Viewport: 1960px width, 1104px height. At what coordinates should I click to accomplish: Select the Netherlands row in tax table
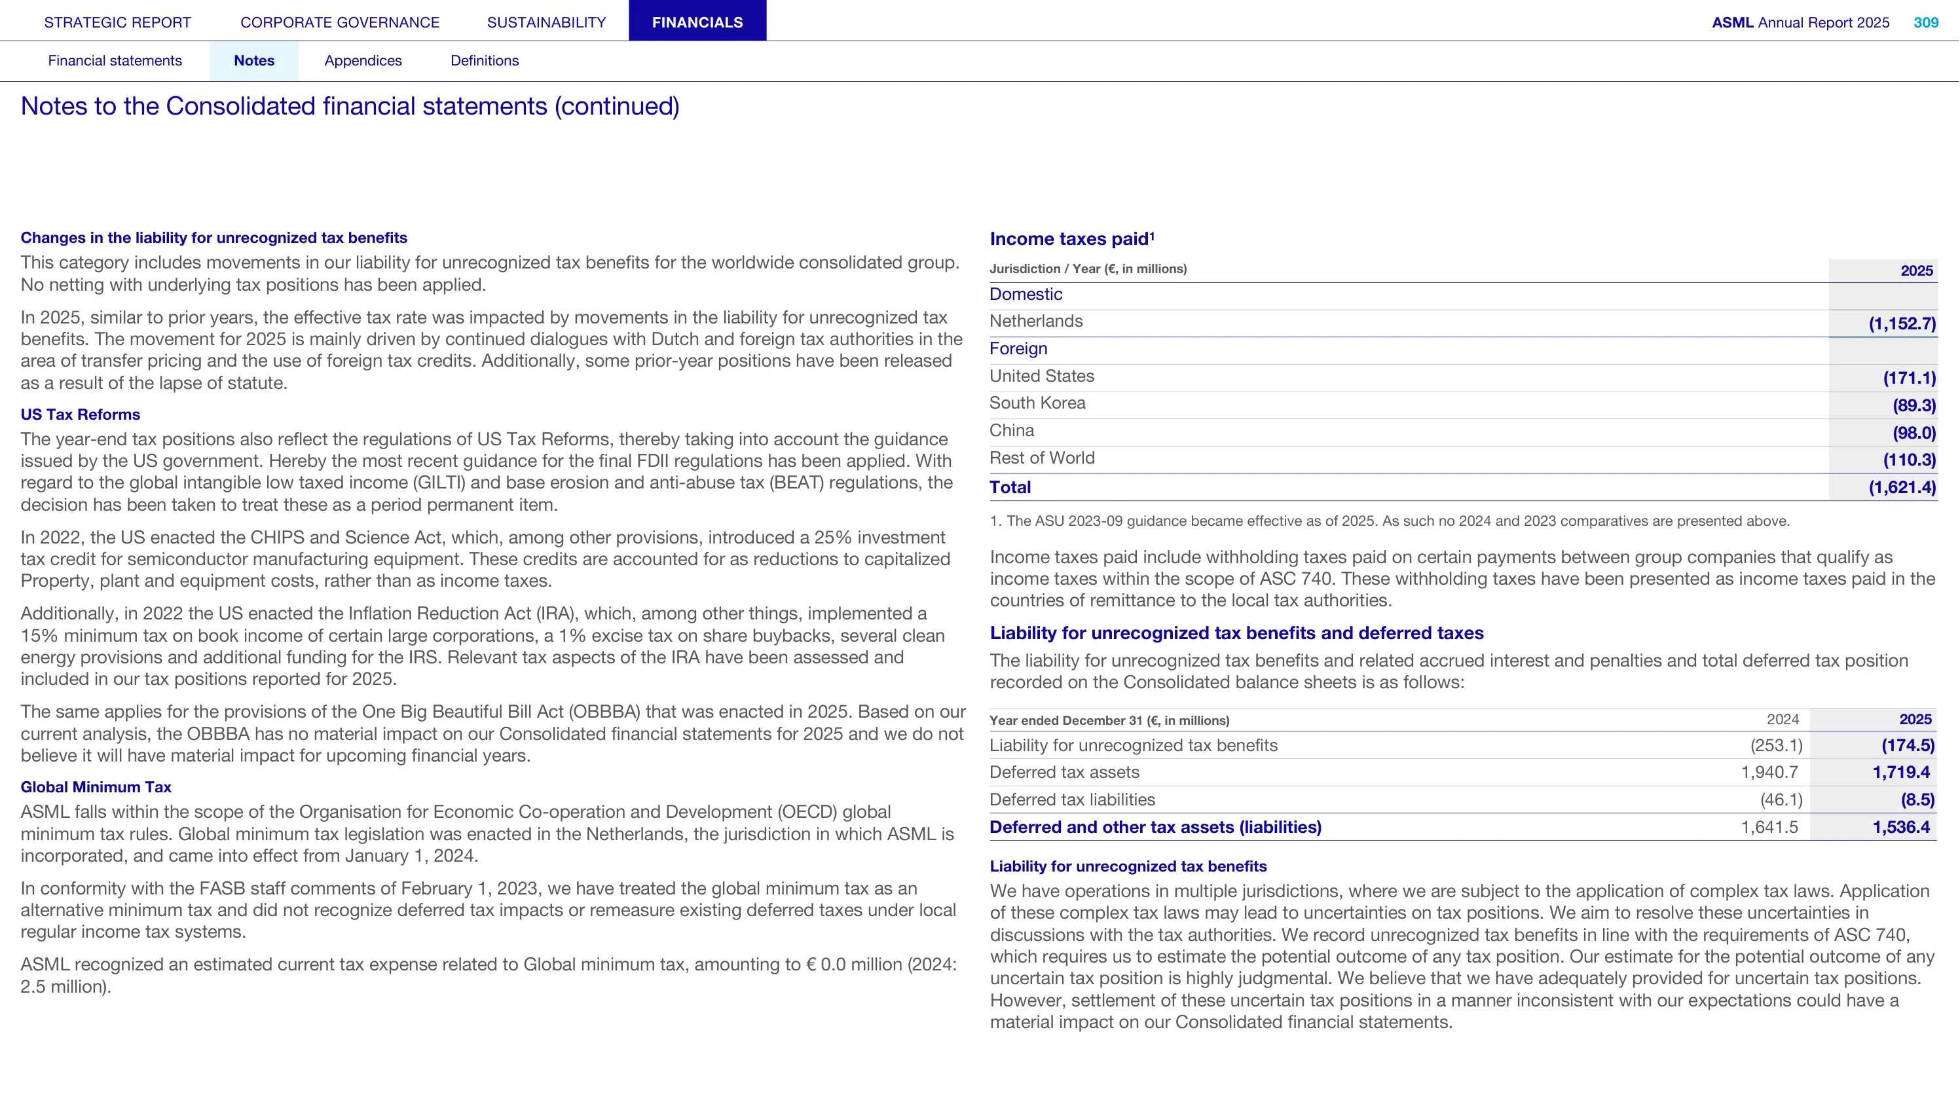point(1463,323)
